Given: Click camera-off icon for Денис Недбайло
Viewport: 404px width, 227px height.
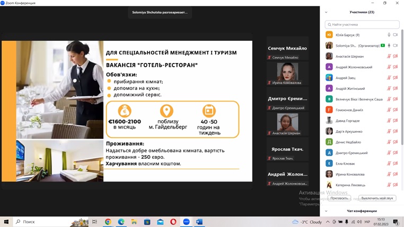Looking at the screenshot, I should pyautogui.click(x=396, y=142).
